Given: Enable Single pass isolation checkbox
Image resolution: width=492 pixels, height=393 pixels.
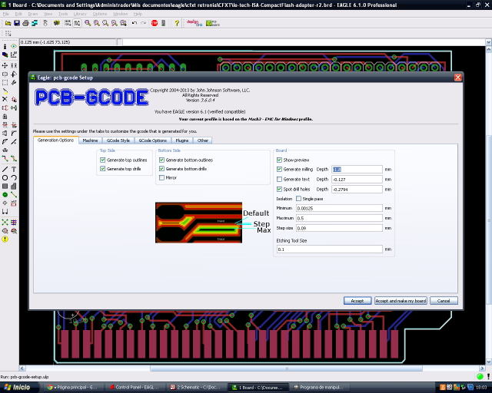Looking at the screenshot, I should coord(299,199).
